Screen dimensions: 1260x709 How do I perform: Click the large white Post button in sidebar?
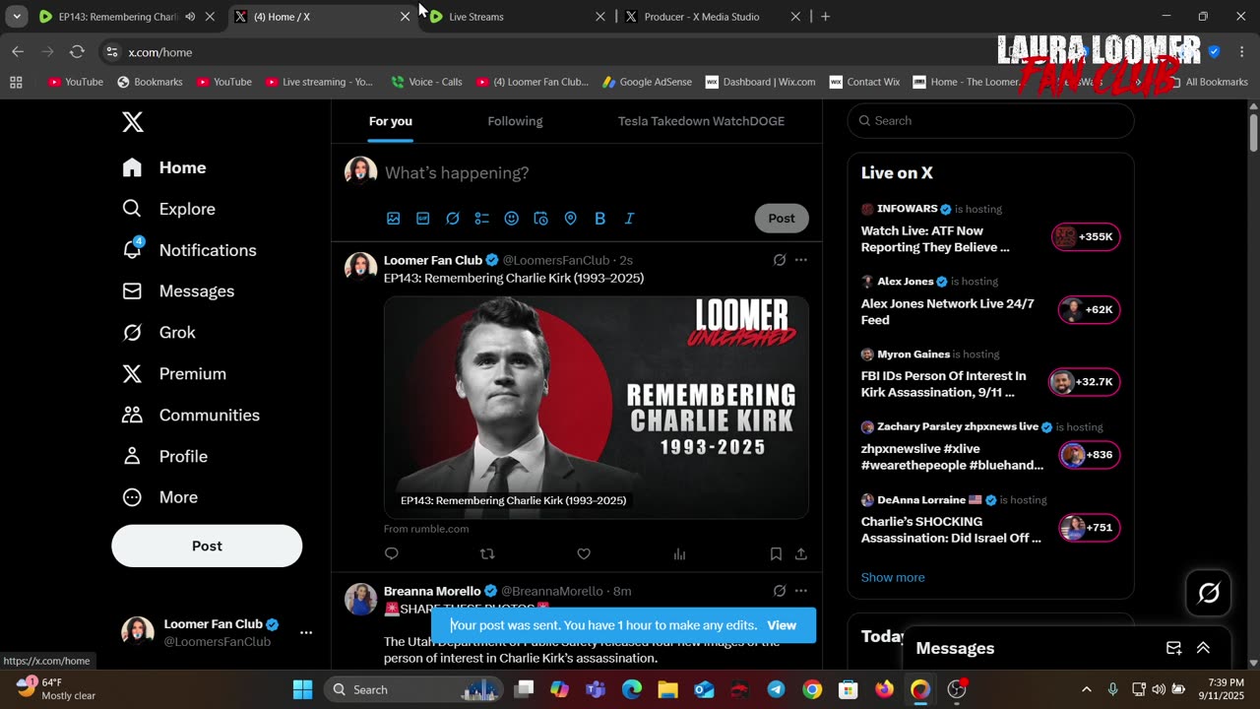point(207,546)
